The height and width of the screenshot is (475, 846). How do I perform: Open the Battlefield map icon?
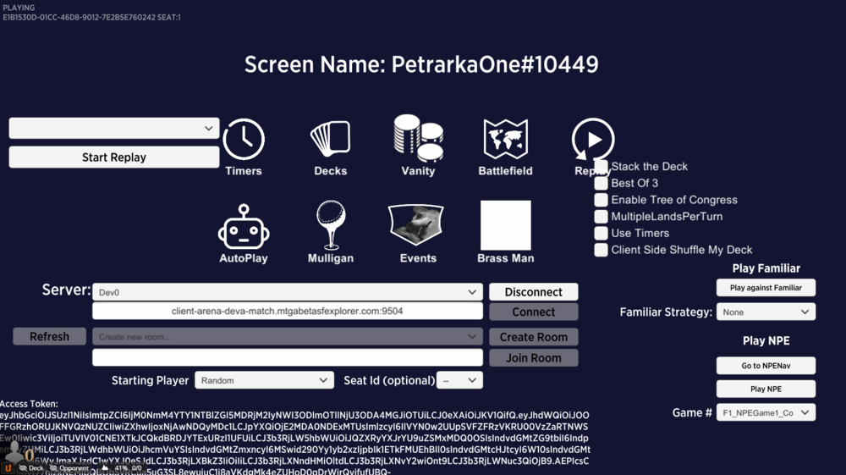point(505,139)
